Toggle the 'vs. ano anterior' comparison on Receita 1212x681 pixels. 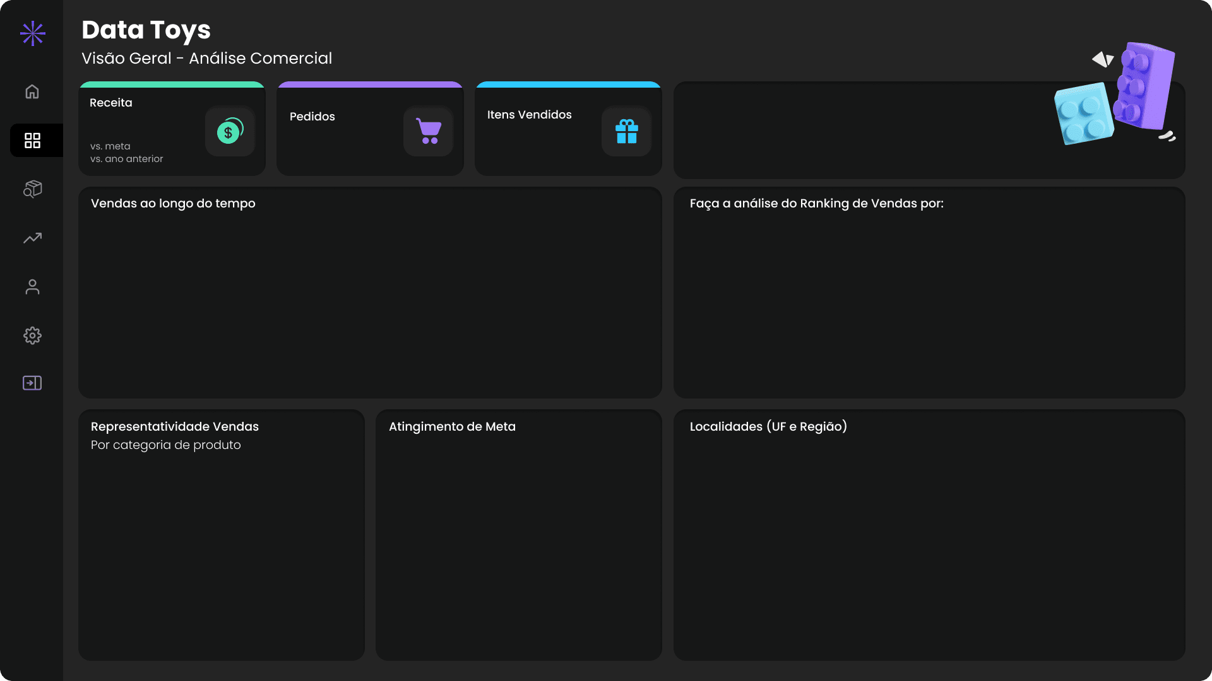click(126, 159)
